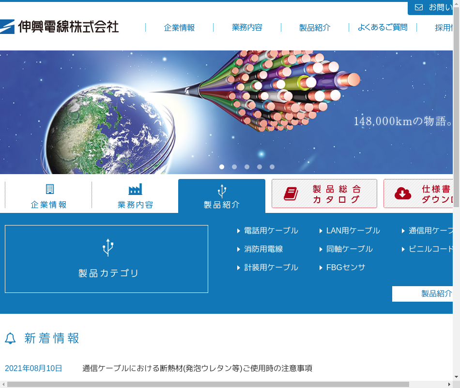The image size is (460, 388).
Task: Click the 製品カテゴリ box
Action: click(x=107, y=259)
